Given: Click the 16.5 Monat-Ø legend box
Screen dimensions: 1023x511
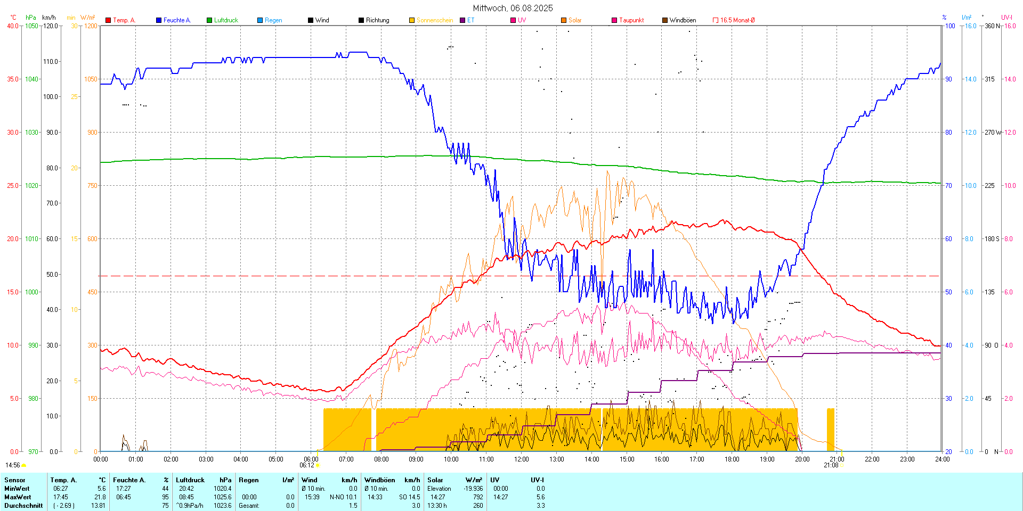Looking at the screenshot, I should 716,20.
